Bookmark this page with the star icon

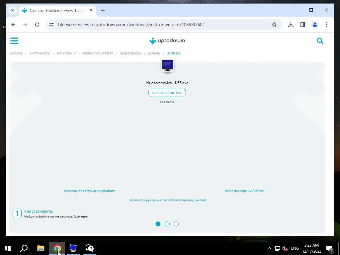pyautogui.click(x=274, y=25)
